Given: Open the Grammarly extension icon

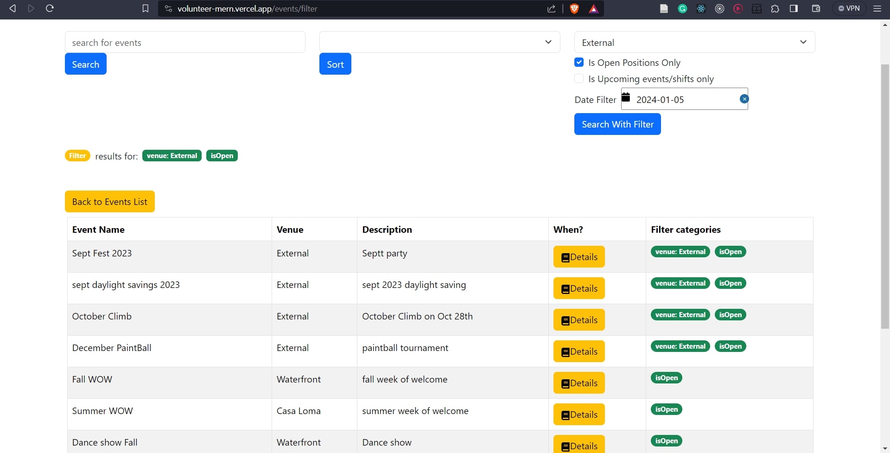Looking at the screenshot, I should [x=682, y=8].
